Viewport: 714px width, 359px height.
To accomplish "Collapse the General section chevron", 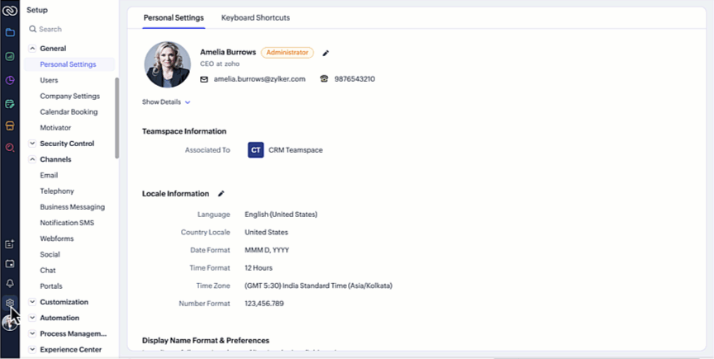I will click(32, 49).
